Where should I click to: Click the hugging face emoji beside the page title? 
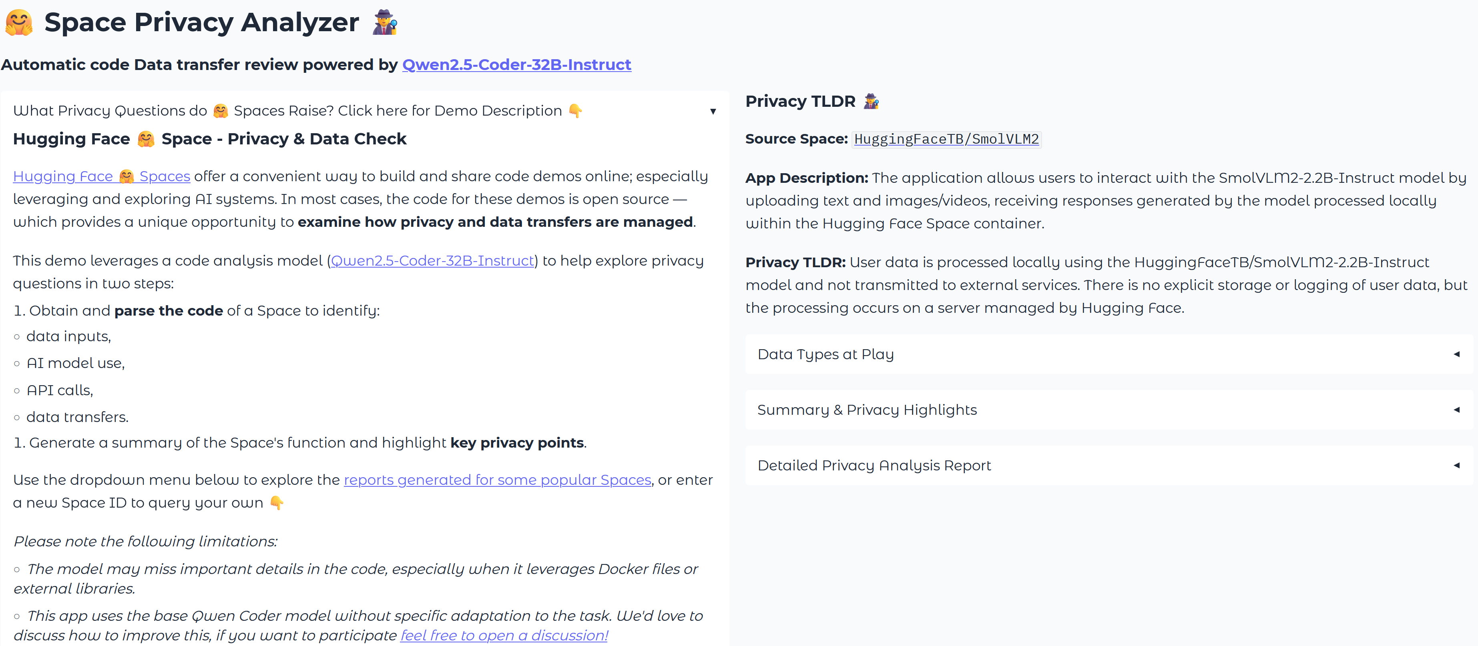pyautogui.click(x=19, y=23)
